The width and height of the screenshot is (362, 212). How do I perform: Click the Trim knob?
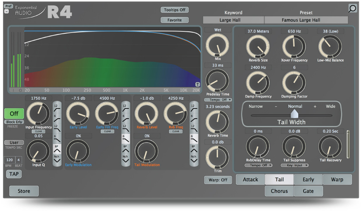click(218, 157)
